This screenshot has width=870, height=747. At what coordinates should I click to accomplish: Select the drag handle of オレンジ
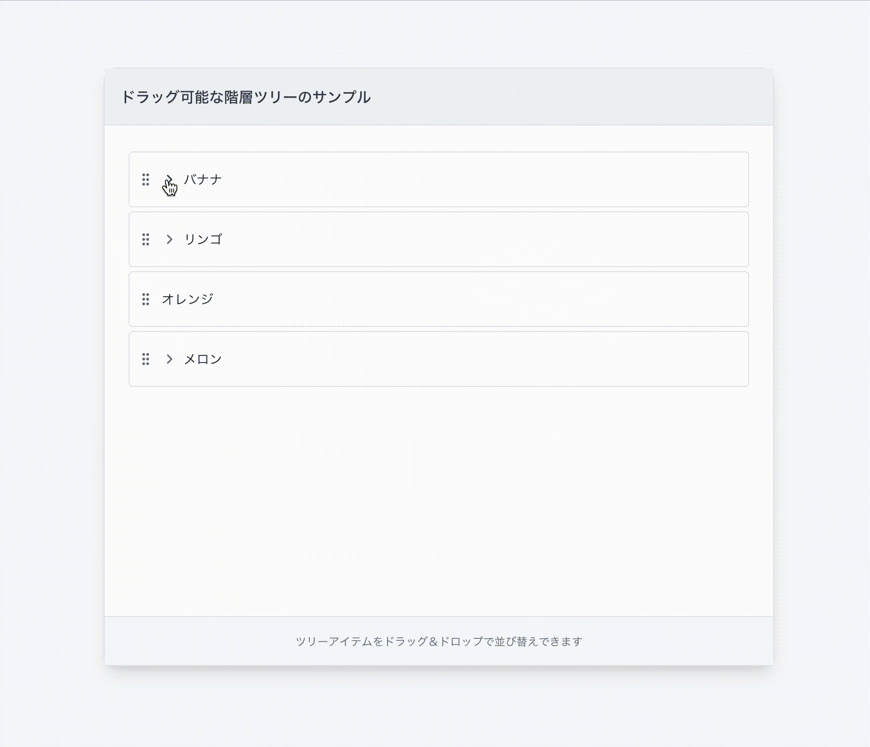pyautogui.click(x=146, y=299)
